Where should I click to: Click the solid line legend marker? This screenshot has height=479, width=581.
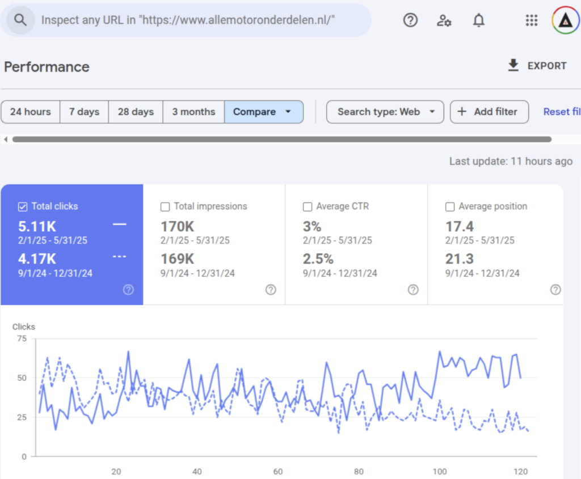119,224
